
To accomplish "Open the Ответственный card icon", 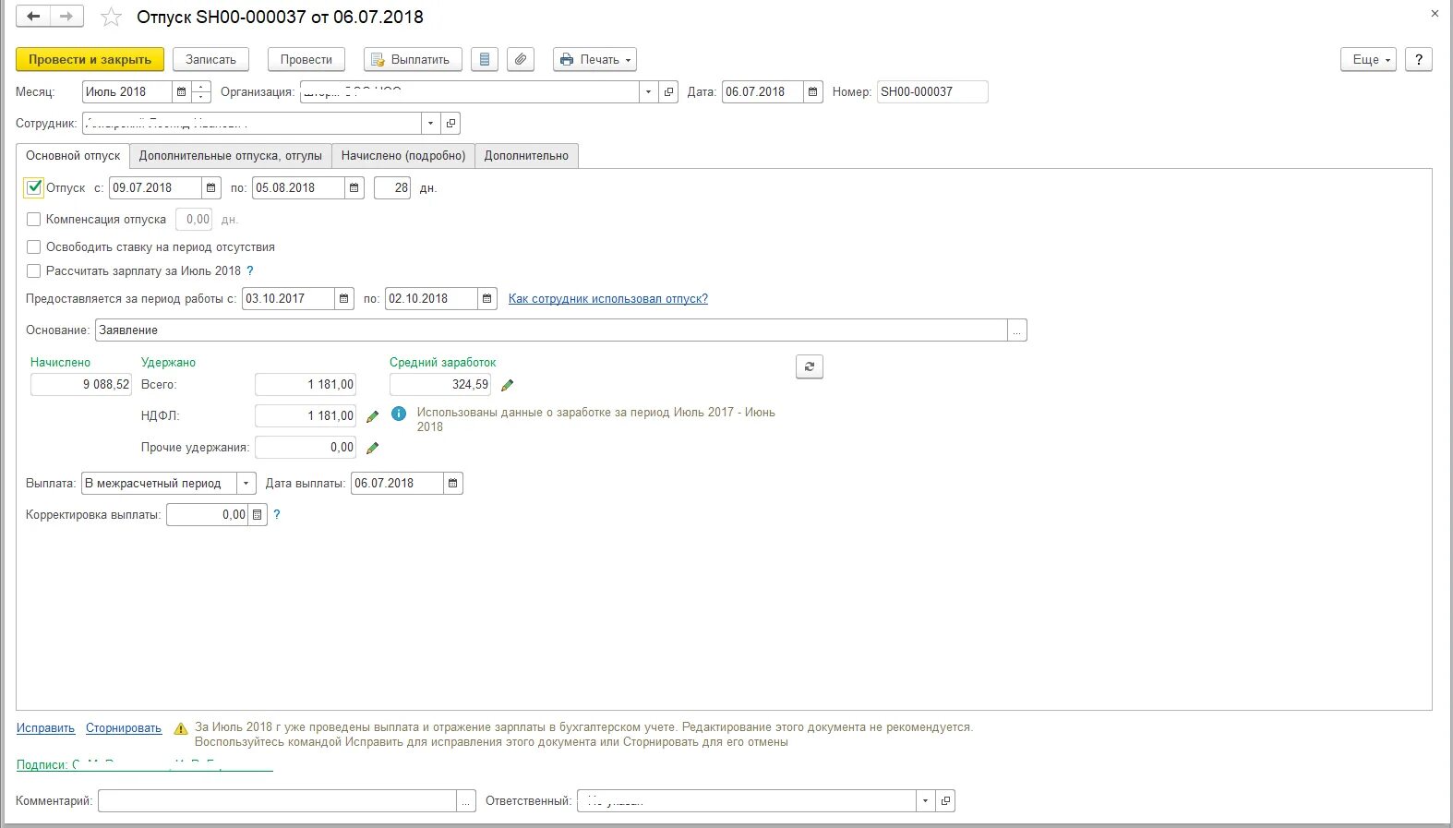I will [945, 800].
